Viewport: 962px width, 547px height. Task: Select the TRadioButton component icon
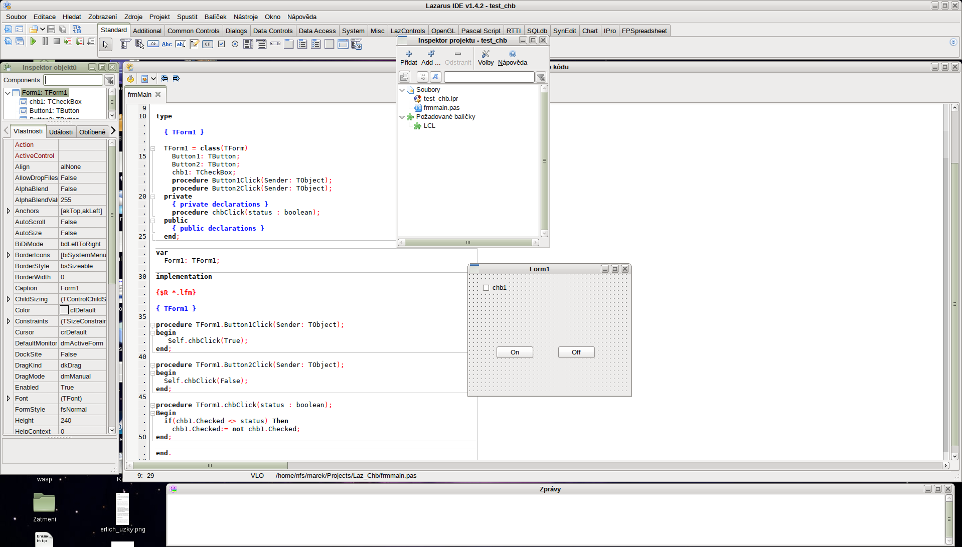coord(235,44)
